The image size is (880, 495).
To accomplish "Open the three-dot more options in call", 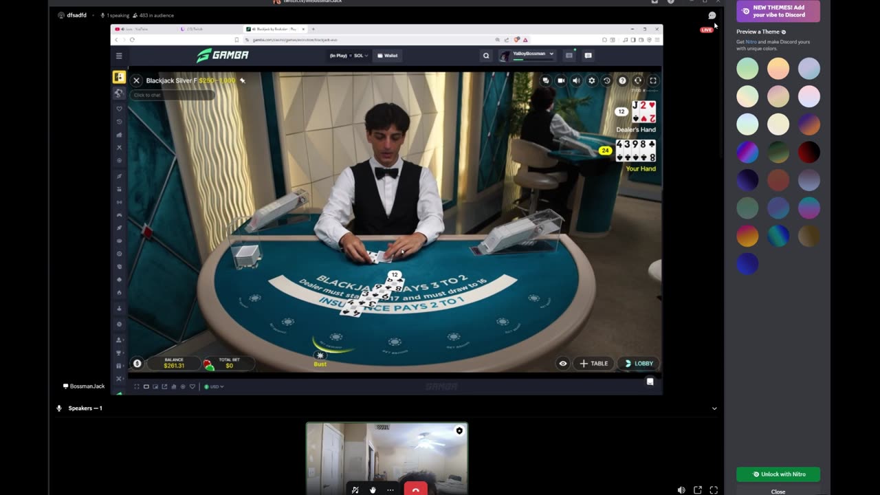I will 390,490.
